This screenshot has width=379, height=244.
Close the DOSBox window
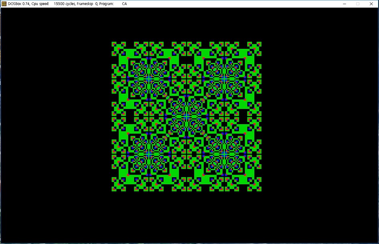point(371,4)
